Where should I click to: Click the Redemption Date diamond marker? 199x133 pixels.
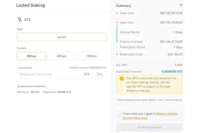(x=117, y=54)
